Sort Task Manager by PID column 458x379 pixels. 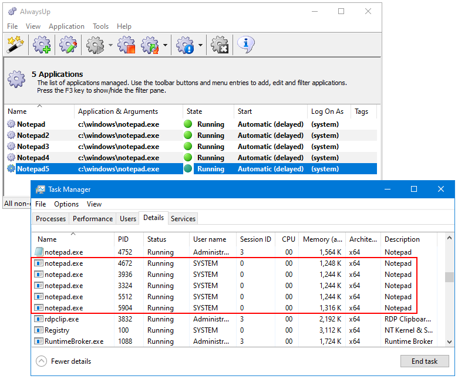coord(129,239)
